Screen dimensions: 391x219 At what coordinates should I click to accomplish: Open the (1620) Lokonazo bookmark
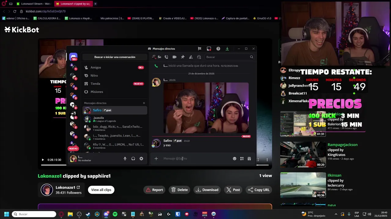point(204,18)
